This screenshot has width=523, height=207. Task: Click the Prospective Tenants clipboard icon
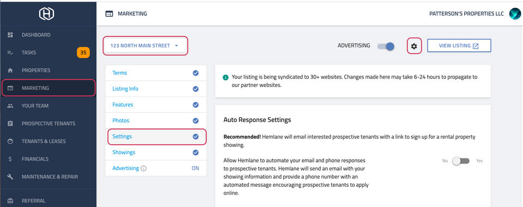tap(10, 123)
